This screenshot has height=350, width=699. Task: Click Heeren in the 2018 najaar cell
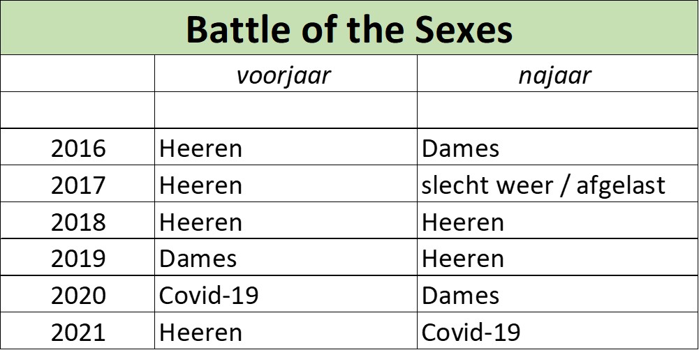(x=463, y=222)
